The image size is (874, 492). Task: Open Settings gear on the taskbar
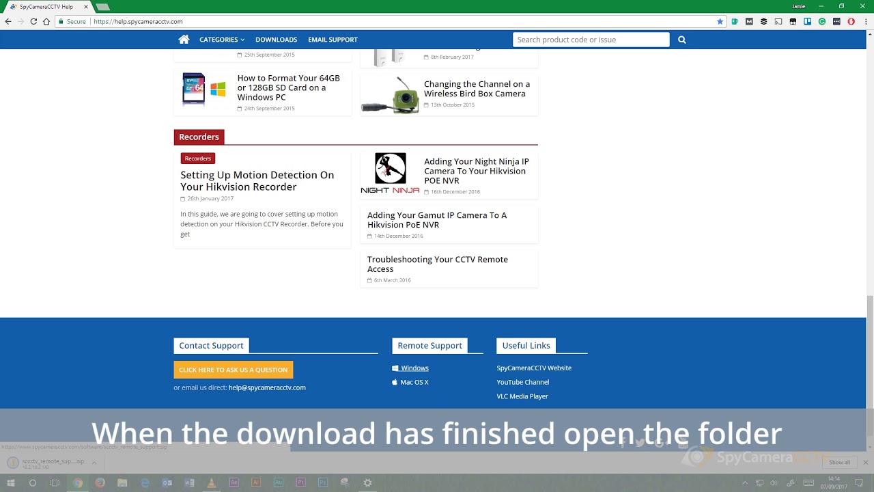pyautogui.click(x=367, y=482)
